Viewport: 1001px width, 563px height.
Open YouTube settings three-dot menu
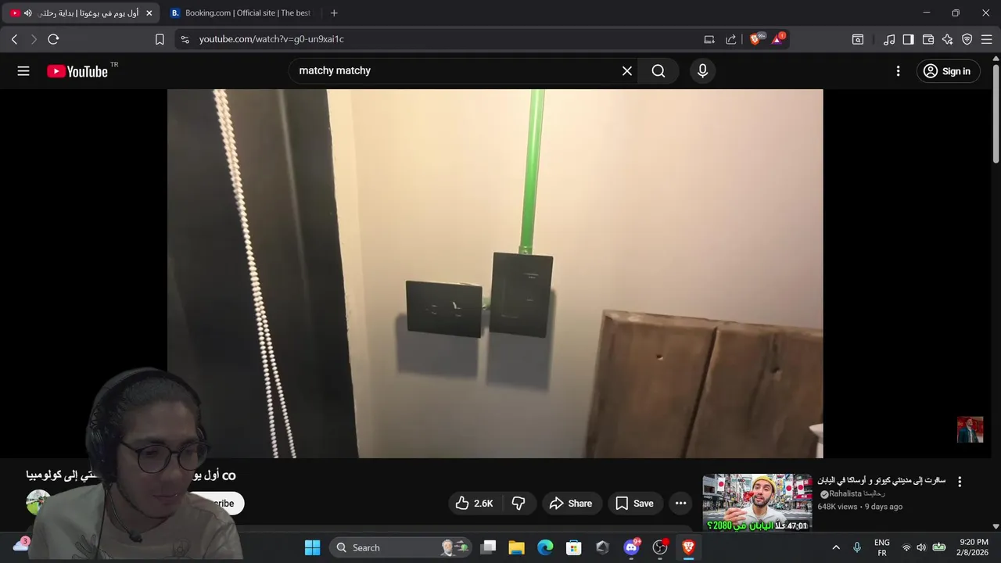898,71
